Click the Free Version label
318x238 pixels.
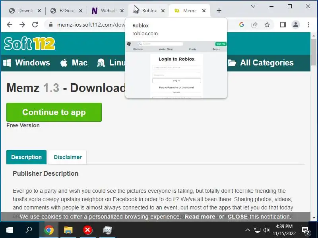click(23, 125)
